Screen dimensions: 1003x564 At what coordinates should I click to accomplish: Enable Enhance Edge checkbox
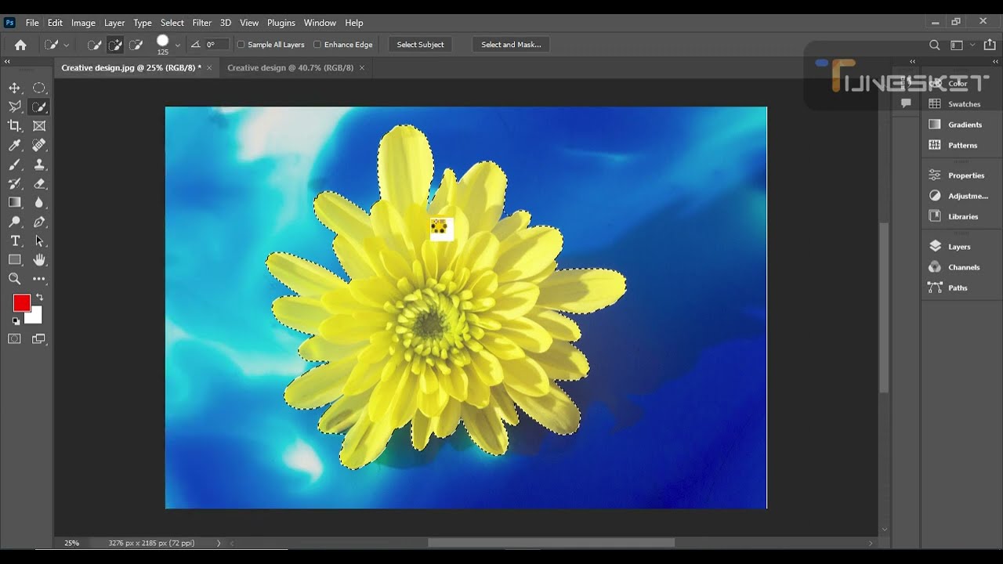coord(317,45)
